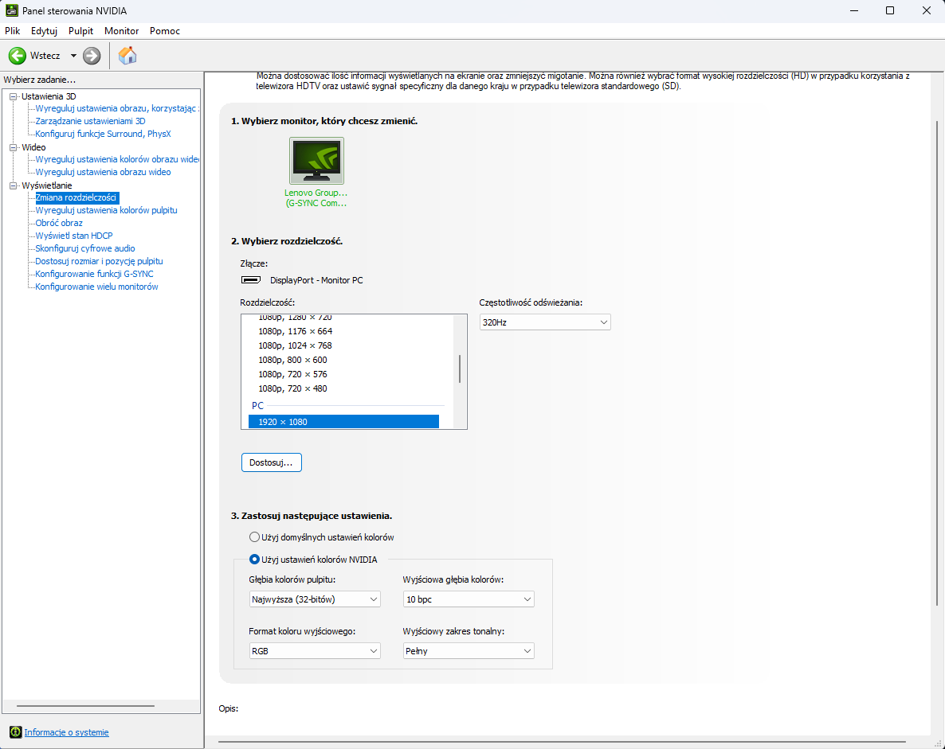Open the home page house icon
Viewport: 945px width, 749px height.
(x=127, y=56)
